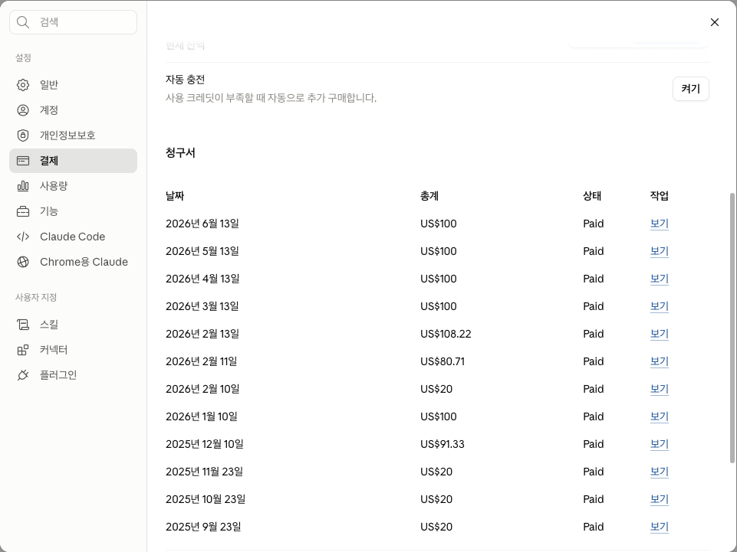View invoice for 2026년 3월 13일

[659, 306]
